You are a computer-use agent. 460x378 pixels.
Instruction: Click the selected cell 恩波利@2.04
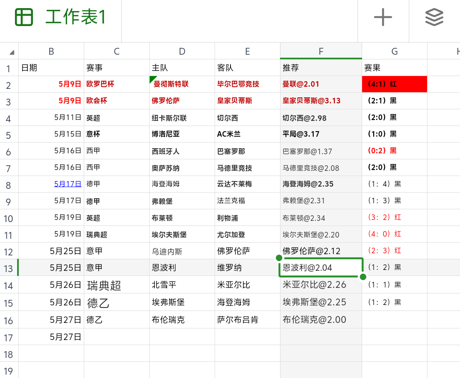[321, 268]
